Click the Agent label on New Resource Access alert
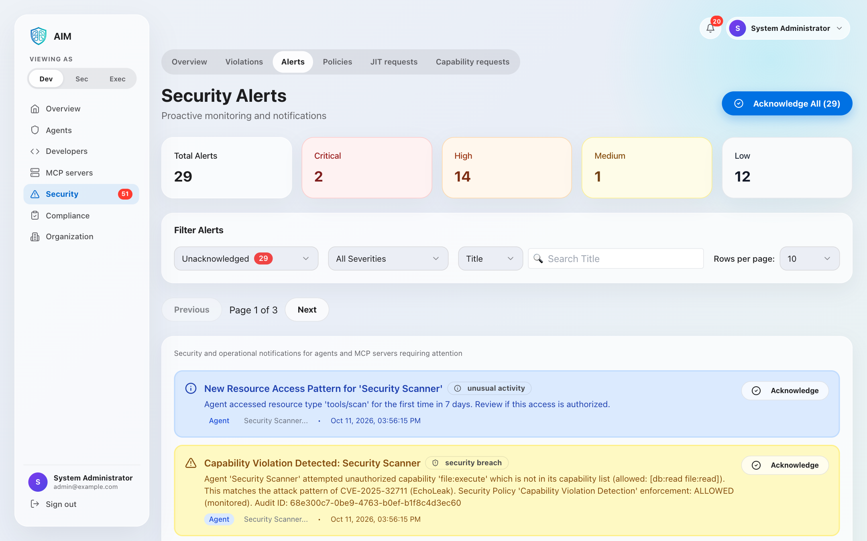This screenshot has height=541, width=867. 219,420
